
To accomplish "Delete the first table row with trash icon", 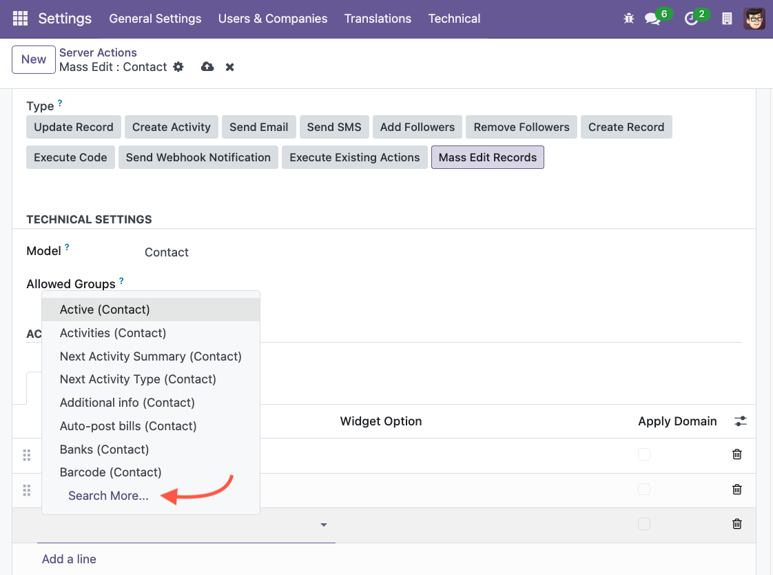I will coord(737,454).
